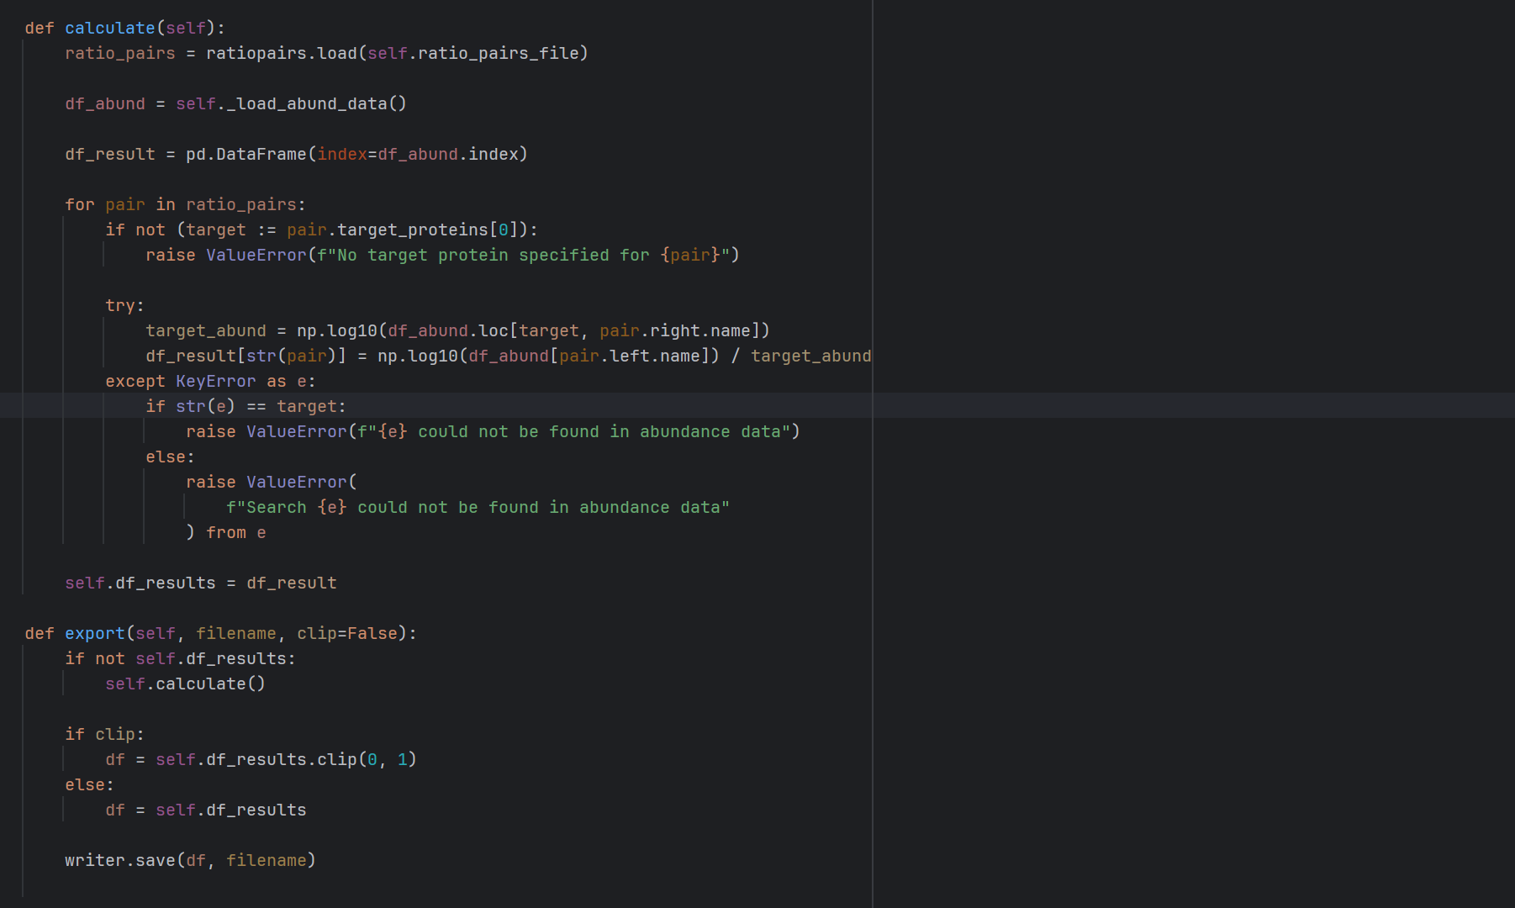
Task: Click the 'df = self.df_results' line
Action: tap(206, 810)
